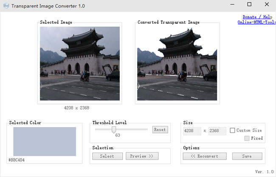Open the Donate / Help link
The height and width of the screenshot is (177, 276).
click(256, 17)
